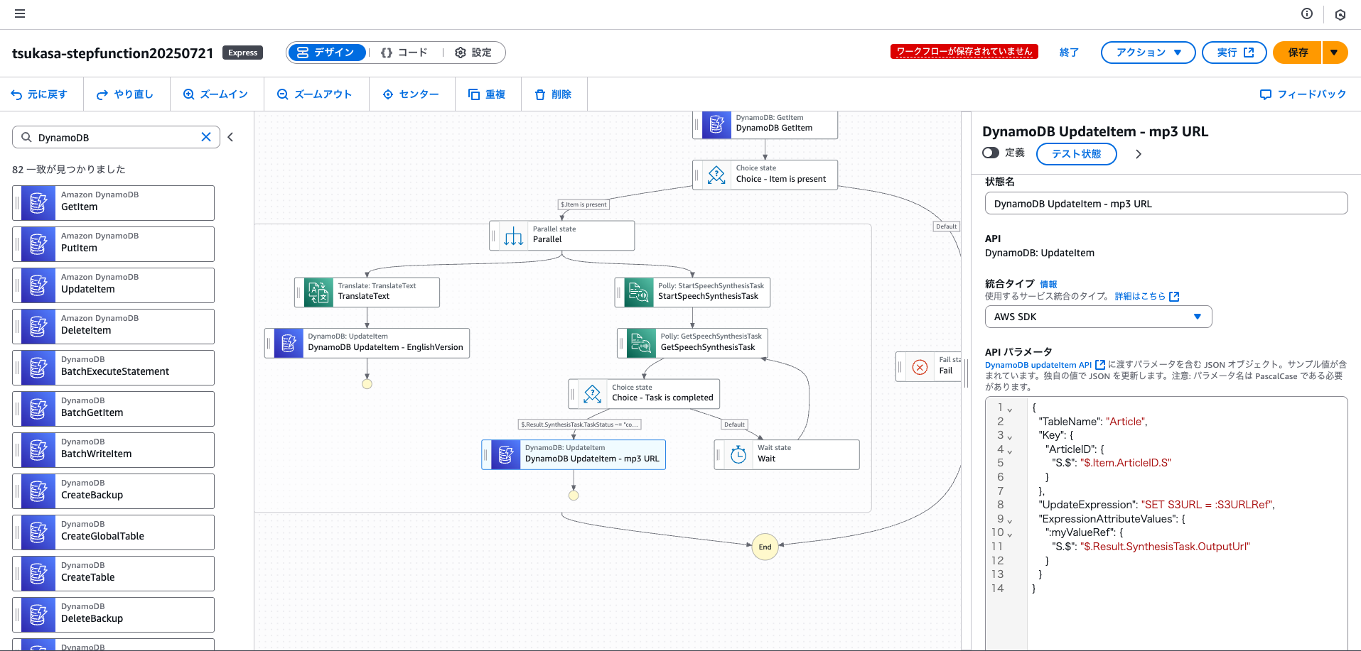Select Choice - Task is completed node

tap(645, 393)
